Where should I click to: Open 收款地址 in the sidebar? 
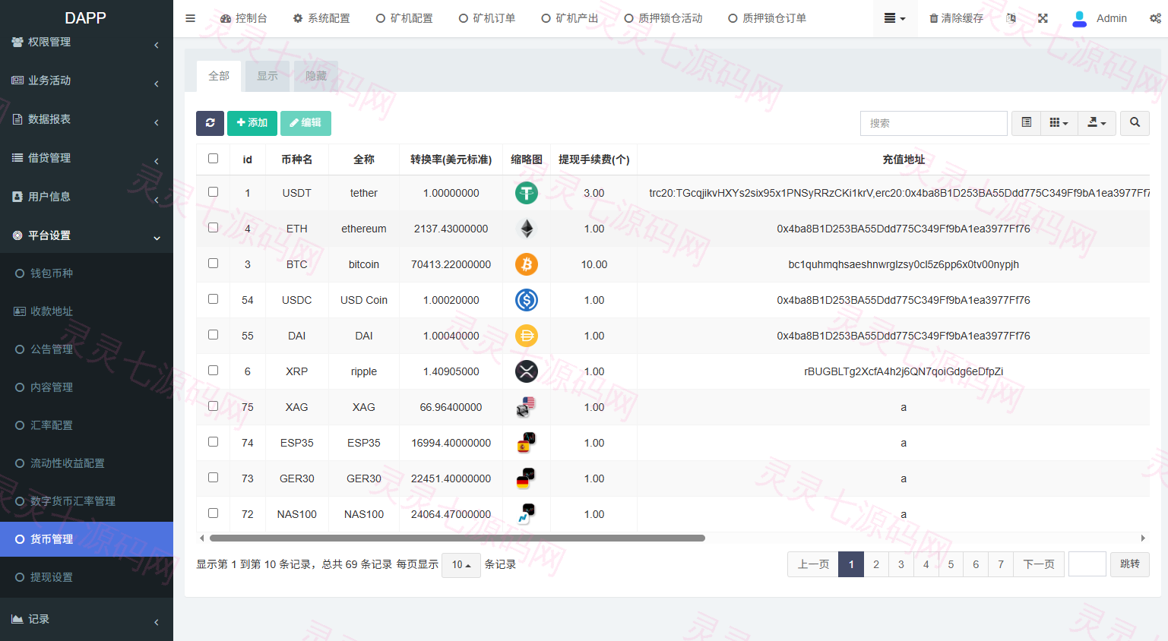[x=87, y=311]
